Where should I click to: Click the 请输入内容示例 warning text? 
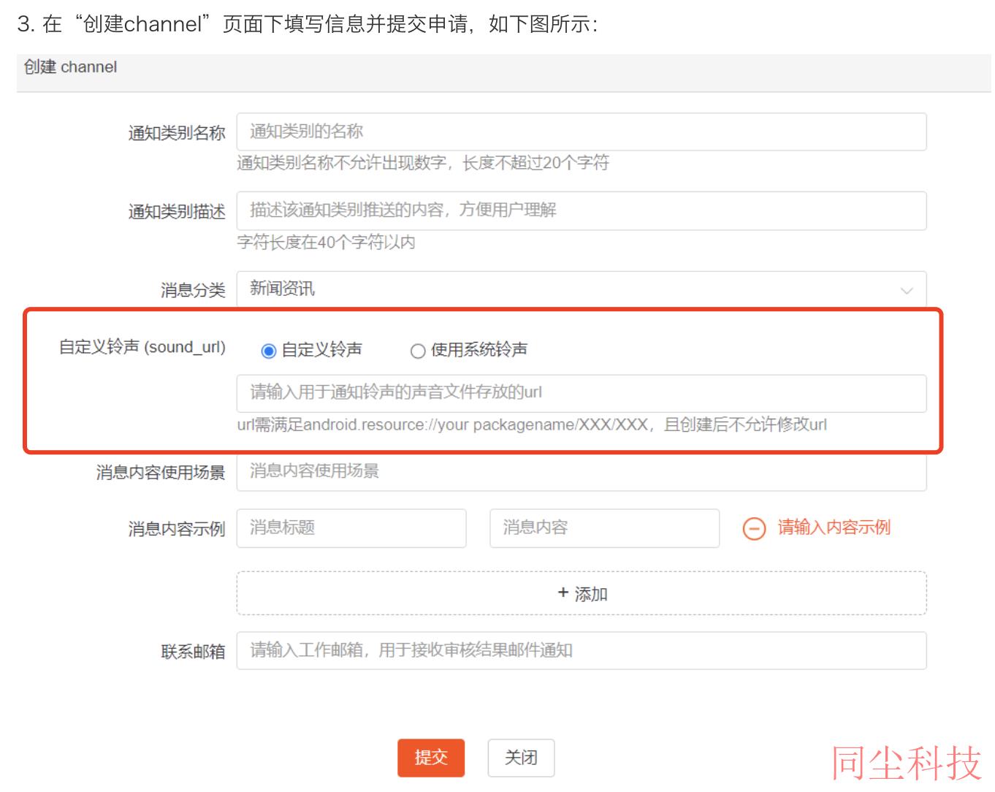coord(834,528)
